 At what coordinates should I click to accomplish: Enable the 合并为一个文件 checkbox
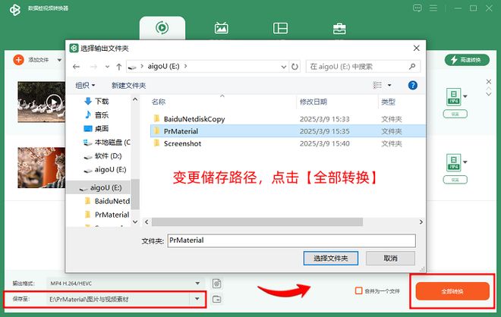[359, 291]
